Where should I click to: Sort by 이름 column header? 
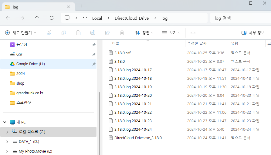click(116, 43)
